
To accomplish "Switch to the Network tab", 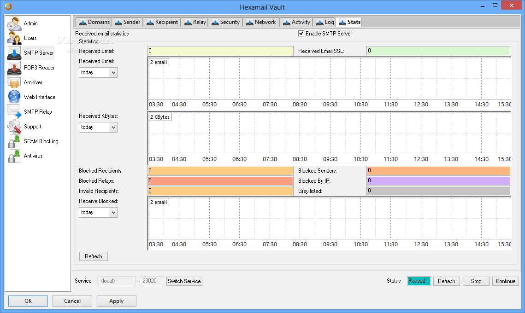I will 261,22.
